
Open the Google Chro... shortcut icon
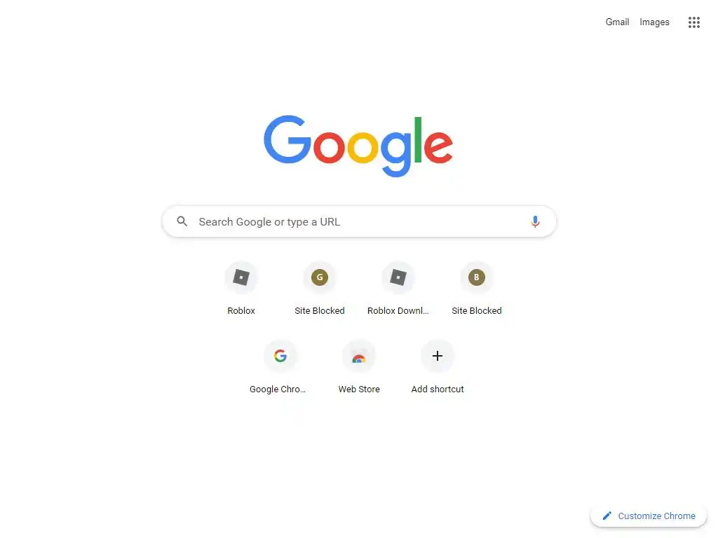tap(280, 356)
